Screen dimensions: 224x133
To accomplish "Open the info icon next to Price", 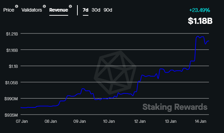I will [17, 6].
